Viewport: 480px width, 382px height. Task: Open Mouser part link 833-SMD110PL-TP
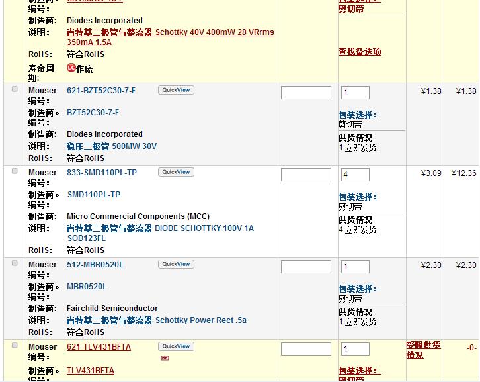pyautogui.click(x=102, y=173)
